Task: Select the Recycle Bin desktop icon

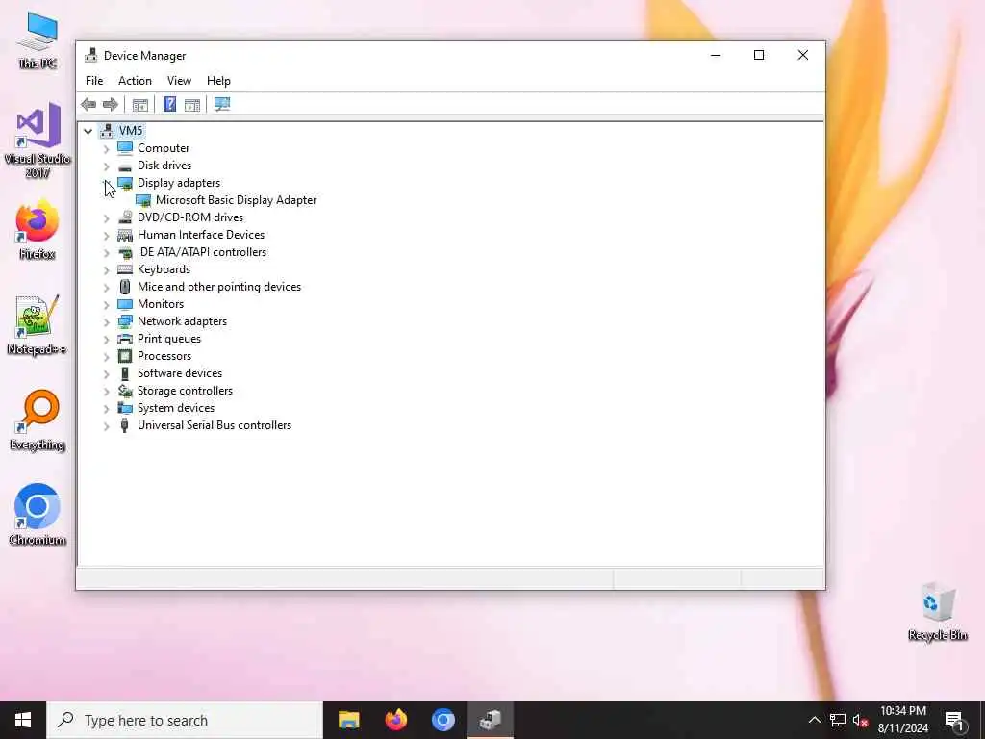Action: (937, 612)
